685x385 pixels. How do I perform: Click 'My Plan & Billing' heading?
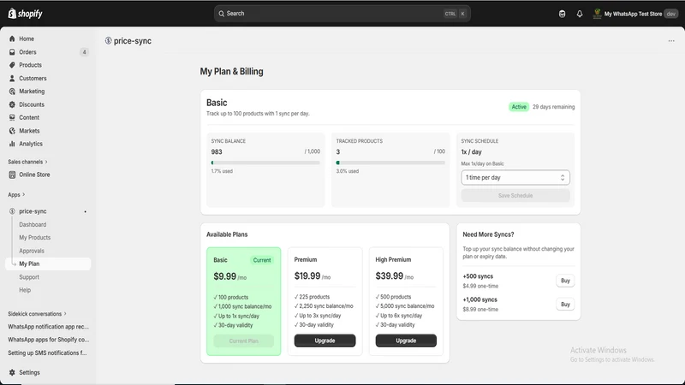(231, 72)
